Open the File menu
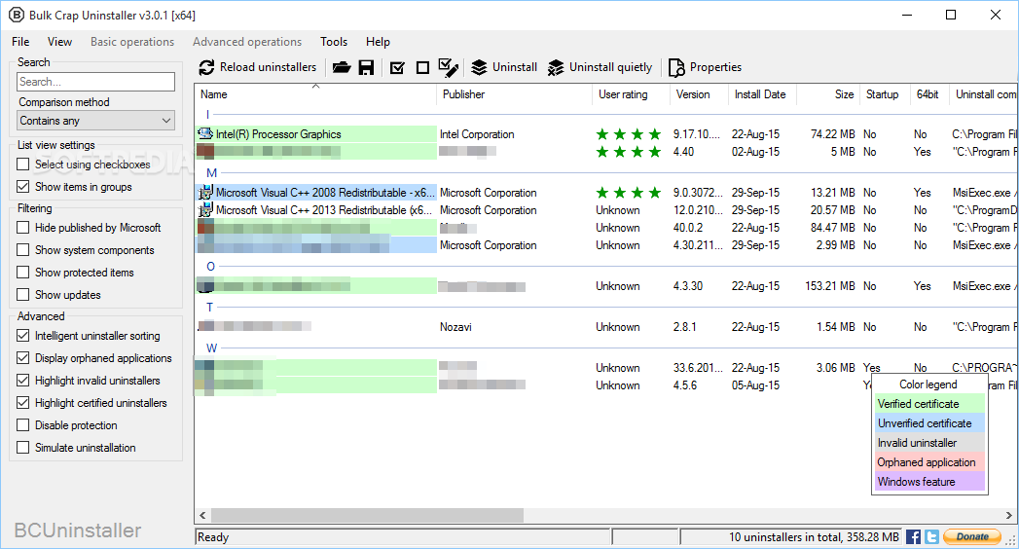The image size is (1019, 549). point(20,42)
